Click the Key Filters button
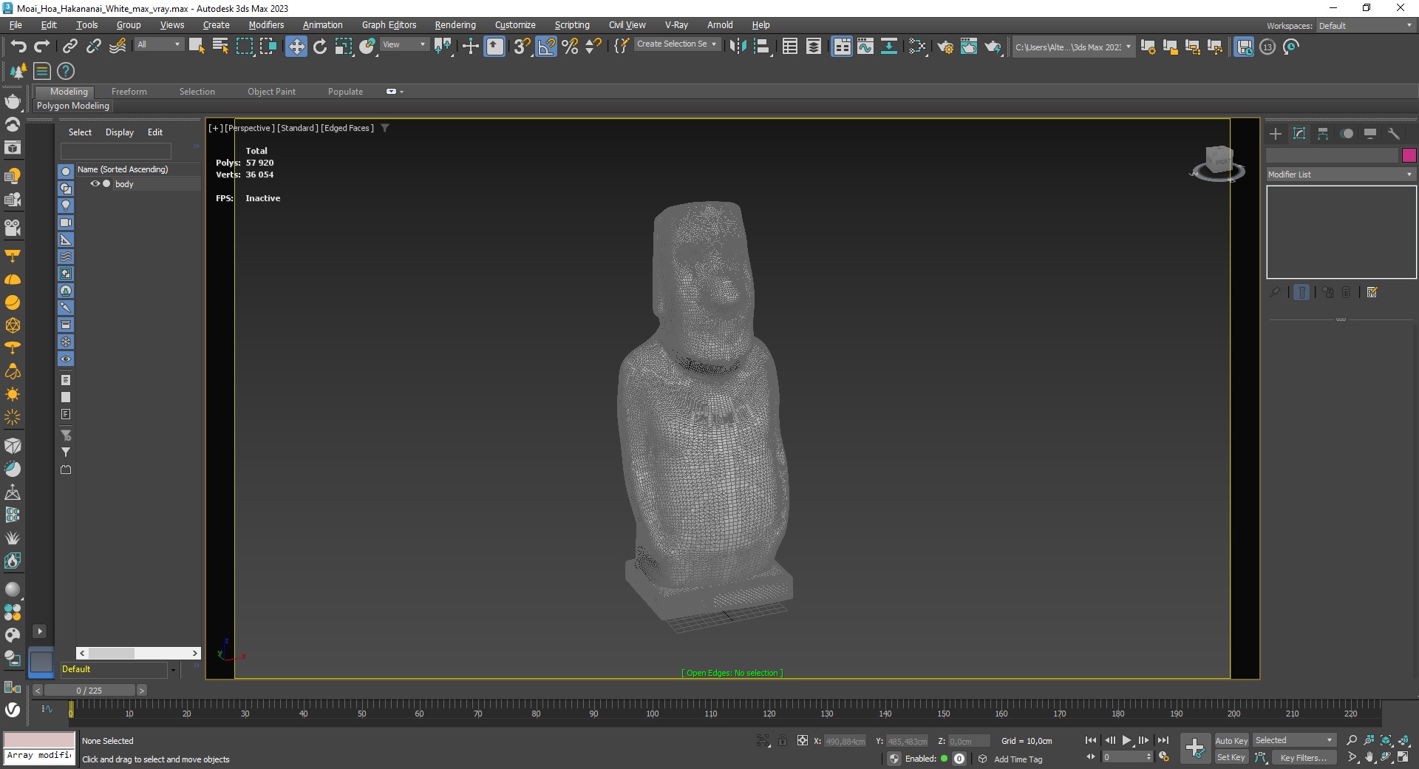The image size is (1419, 769). 1303,757
